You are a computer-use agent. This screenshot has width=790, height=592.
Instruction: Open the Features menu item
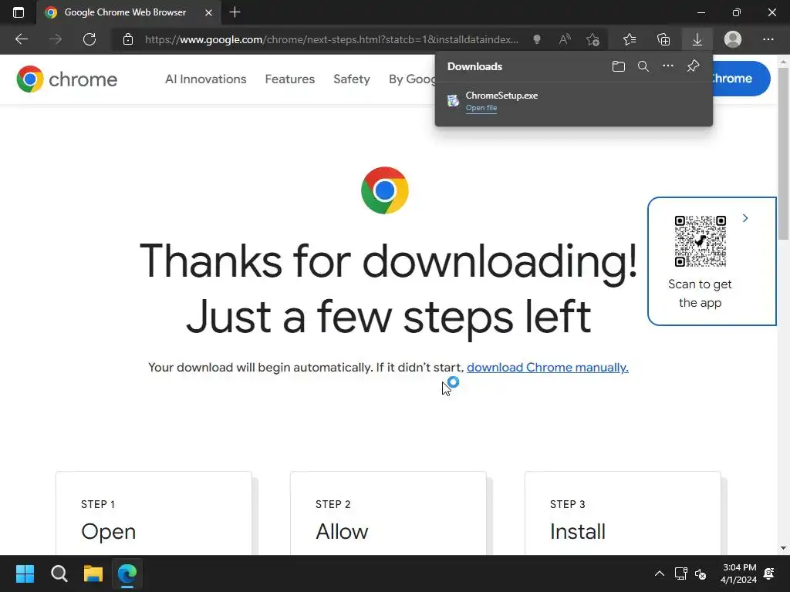(x=290, y=79)
